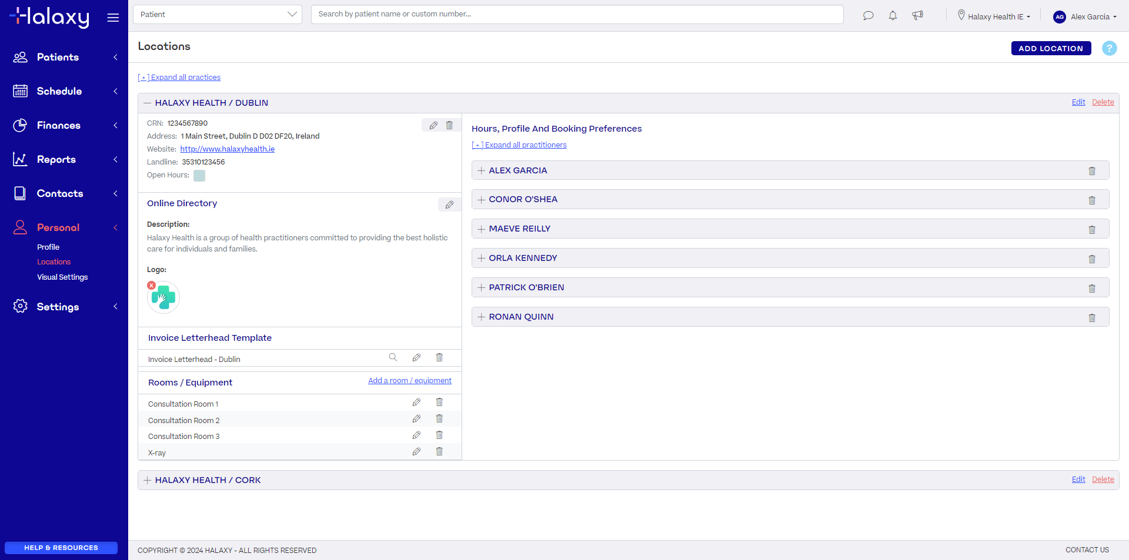Click Edit for Halaxy Health / Cork

[1078, 479]
